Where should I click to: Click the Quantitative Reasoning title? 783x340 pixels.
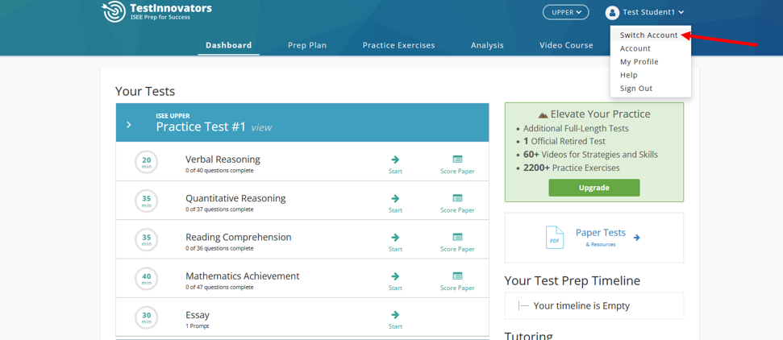click(x=235, y=198)
